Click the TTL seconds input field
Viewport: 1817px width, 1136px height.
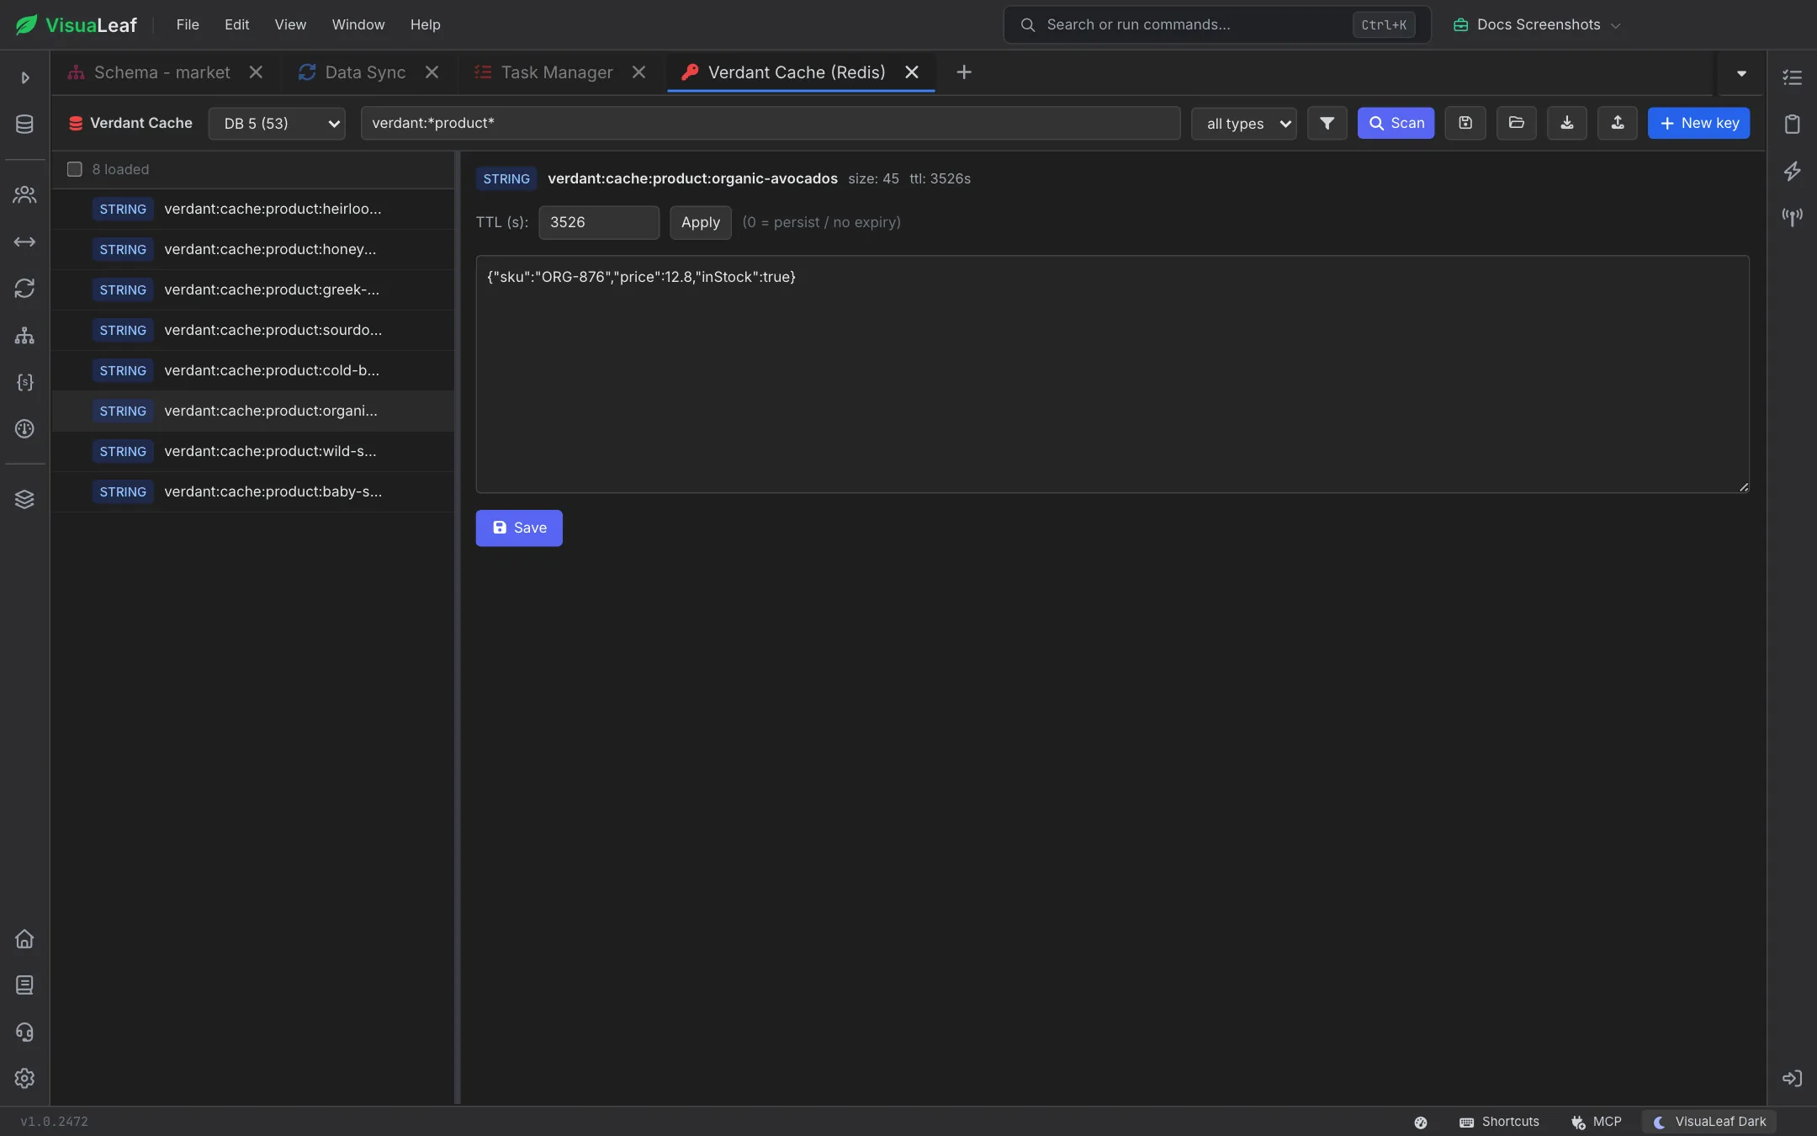pos(598,222)
